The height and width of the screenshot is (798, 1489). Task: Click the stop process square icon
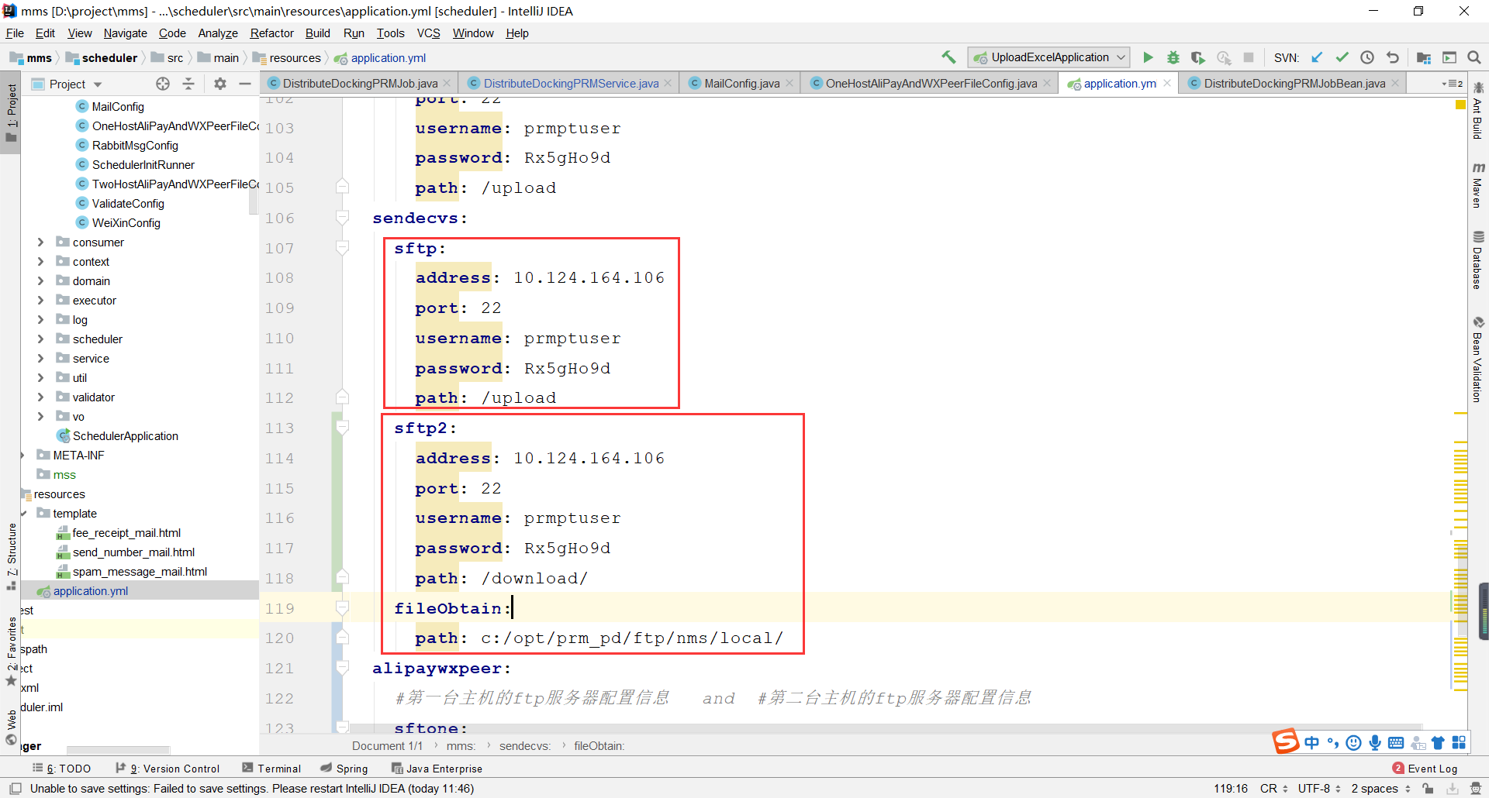click(1249, 57)
